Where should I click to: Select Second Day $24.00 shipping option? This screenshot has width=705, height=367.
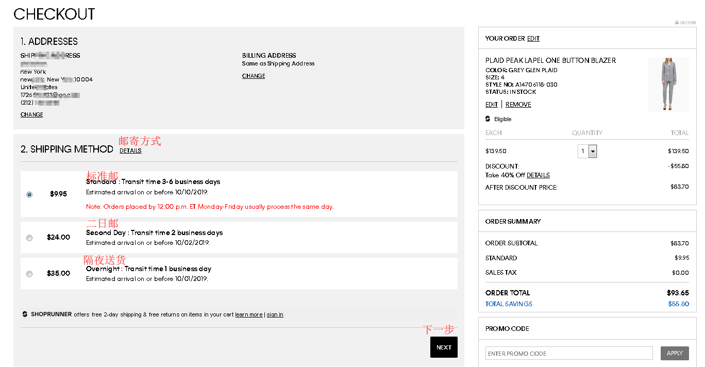[x=29, y=238]
